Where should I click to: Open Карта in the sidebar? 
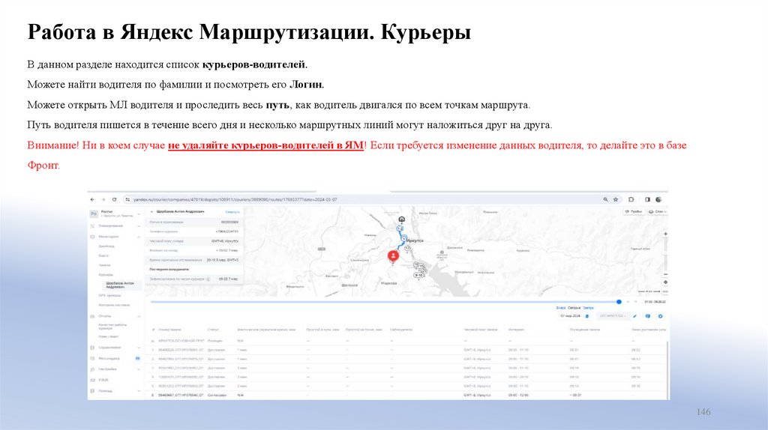click(x=103, y=255)
